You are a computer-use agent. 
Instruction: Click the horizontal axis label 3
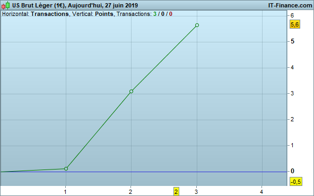coord(196,192)
